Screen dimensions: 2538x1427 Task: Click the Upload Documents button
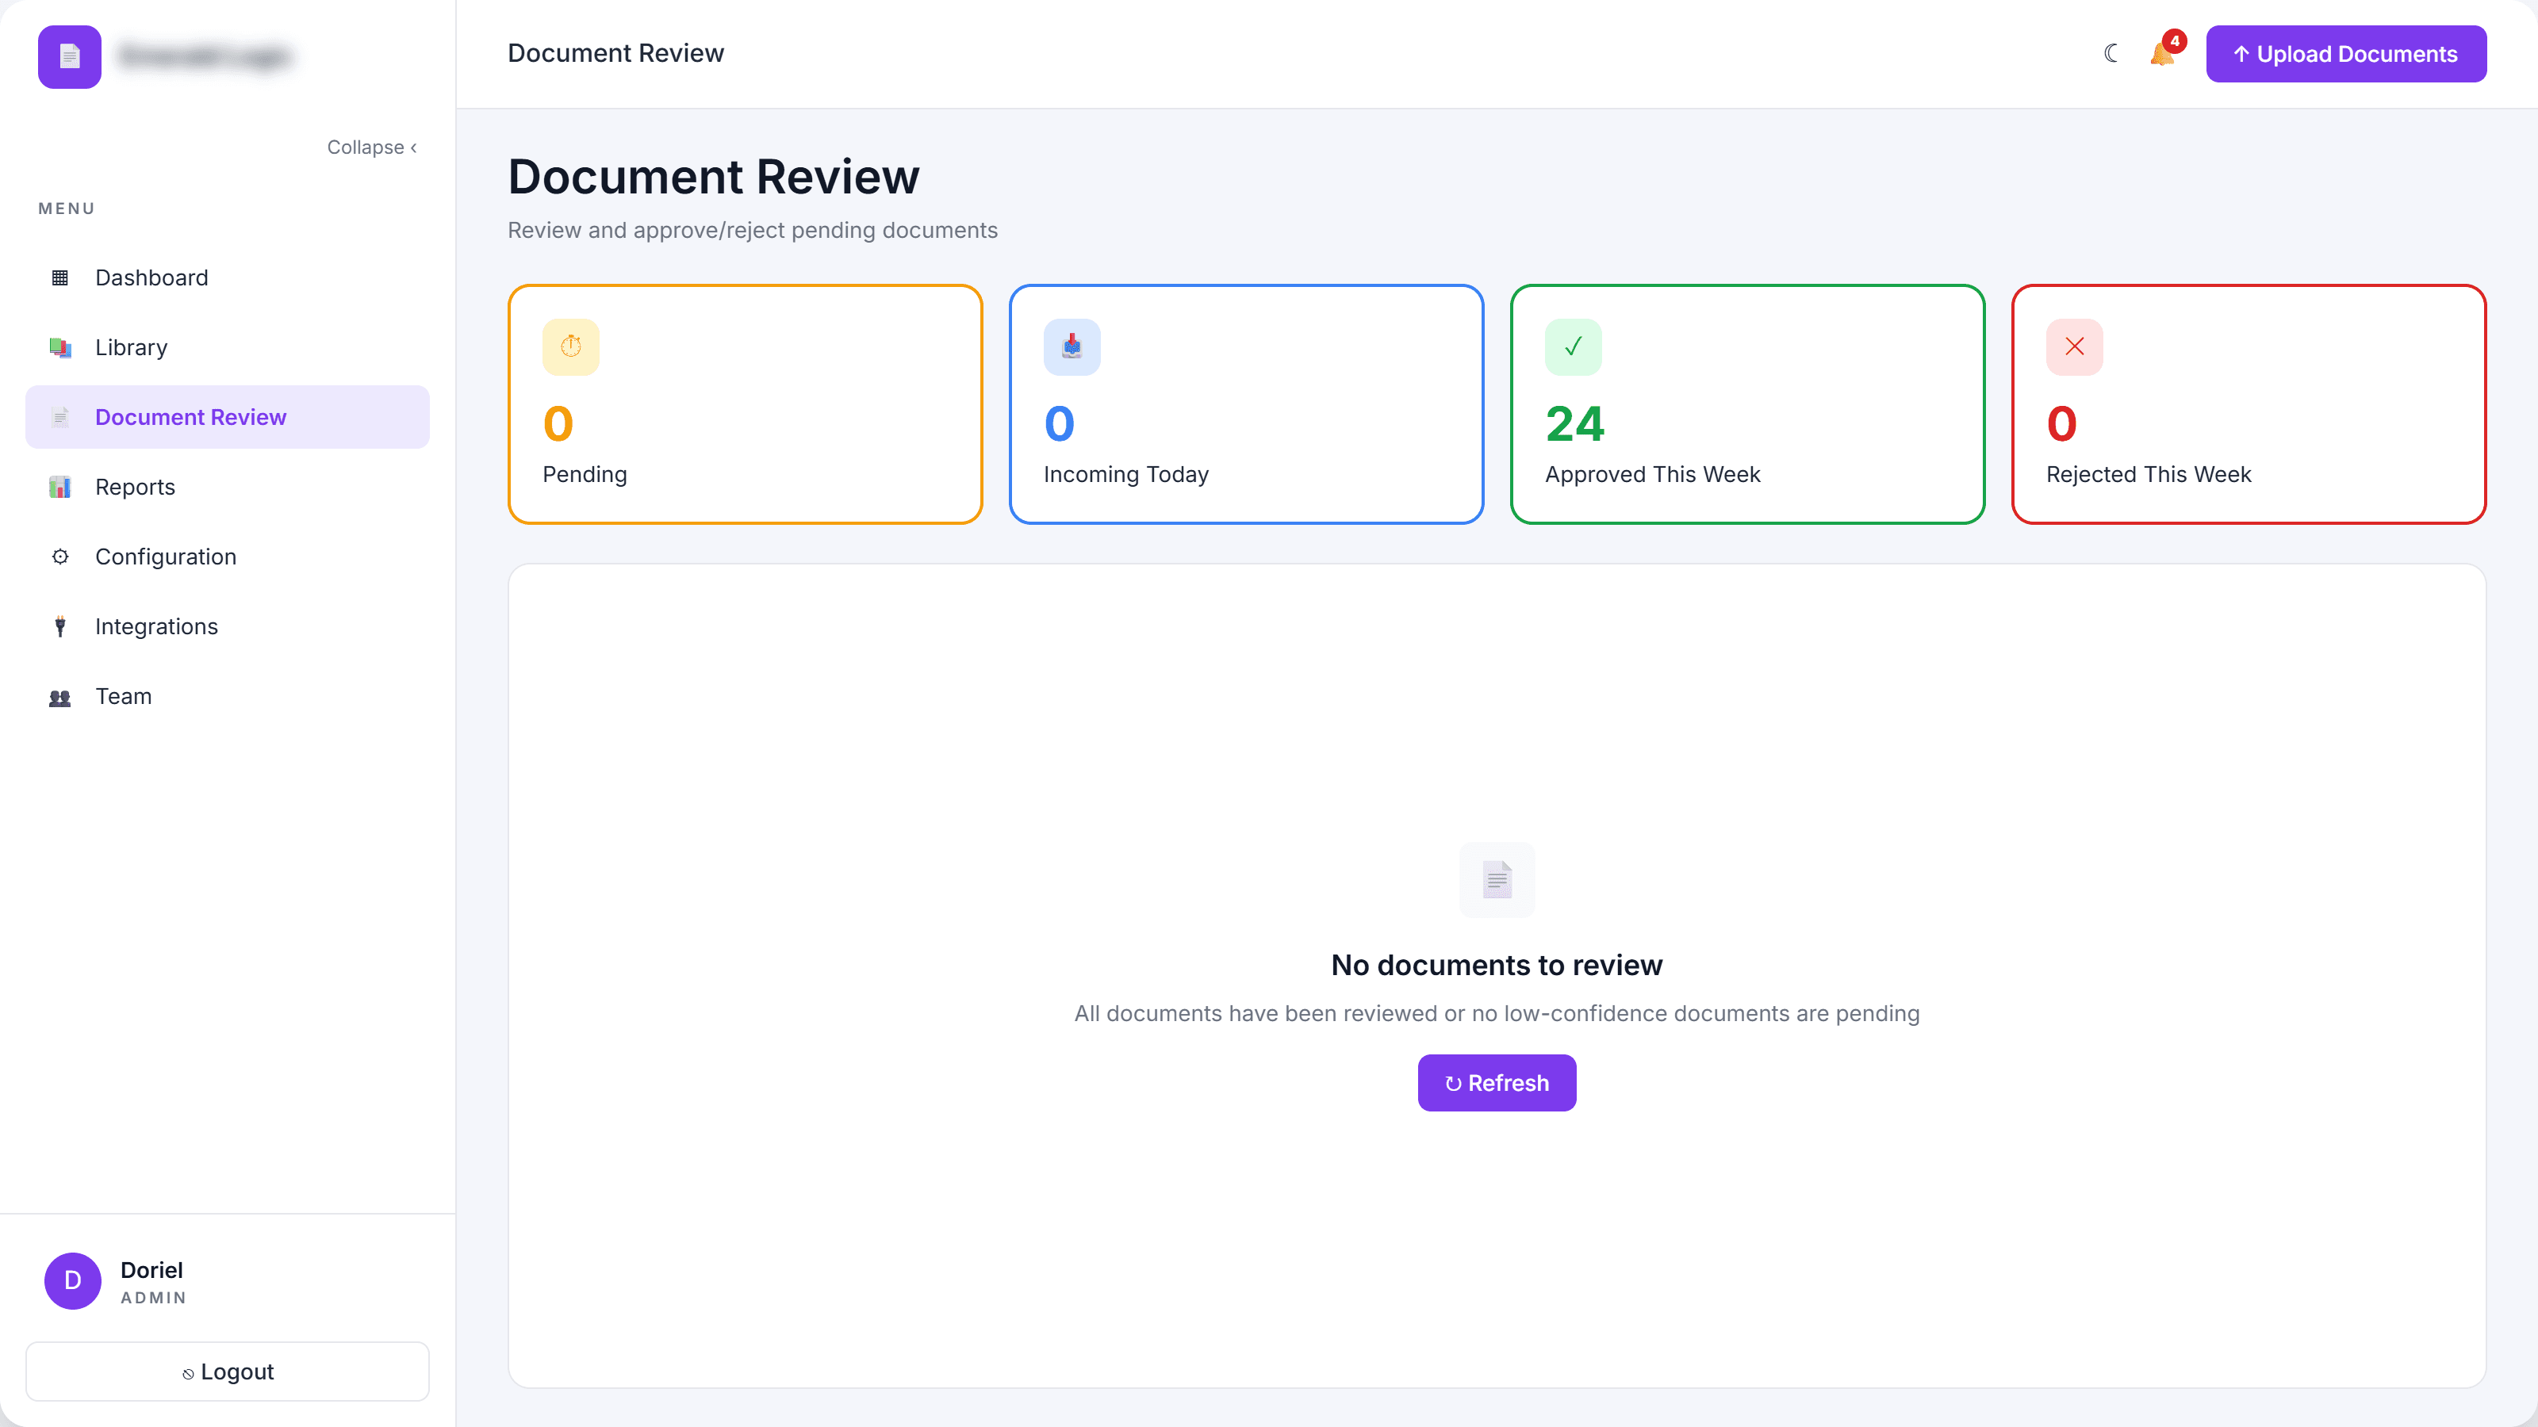click(x=2346, y=54)
